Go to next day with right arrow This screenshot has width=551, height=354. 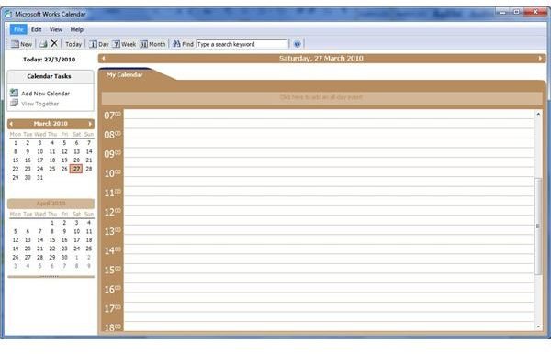point(540,59)
